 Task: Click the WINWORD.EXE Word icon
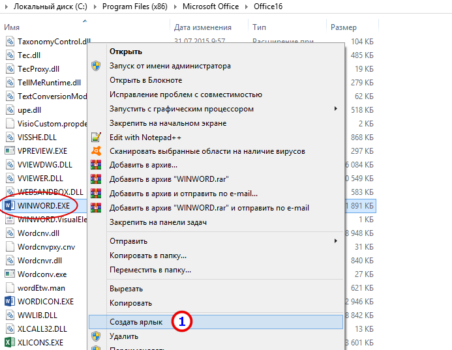click(10, 206)
